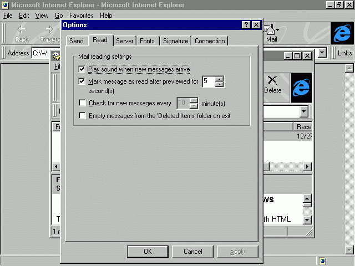Click the Address bar text field
Image resolution: width=355 pixels, height=266 pixels.
40,53
